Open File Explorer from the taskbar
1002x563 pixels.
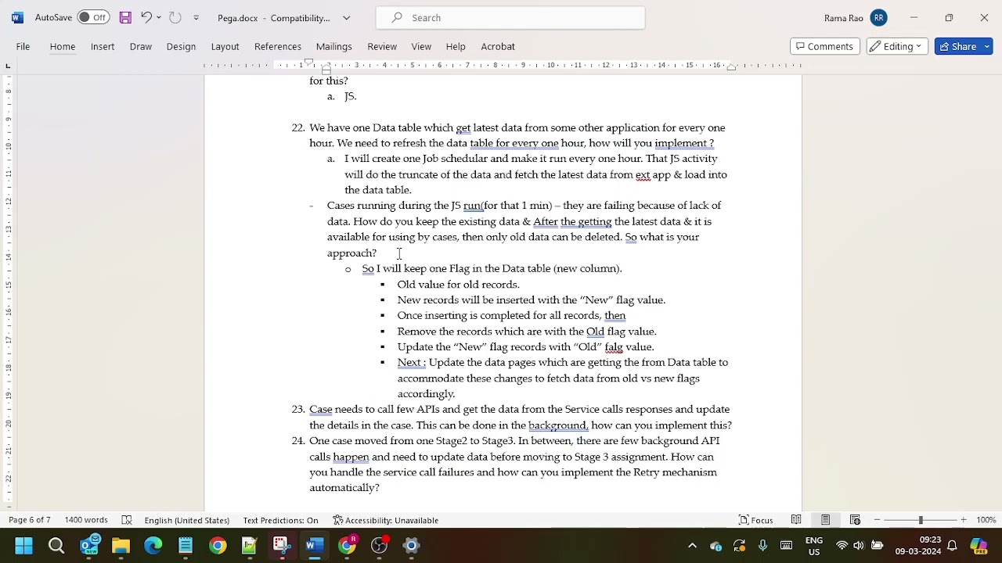(121, 545)
